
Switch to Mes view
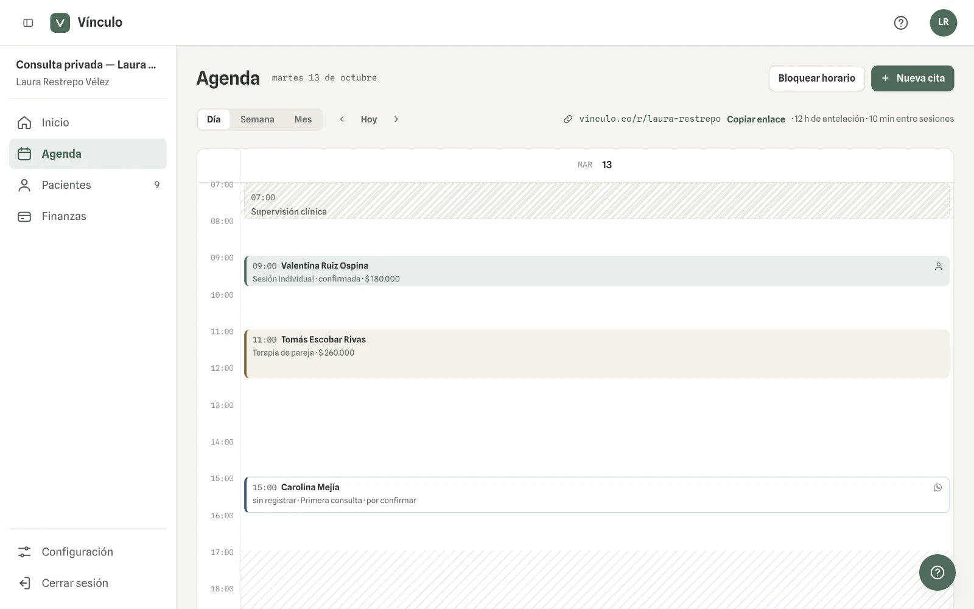(303, 119)
